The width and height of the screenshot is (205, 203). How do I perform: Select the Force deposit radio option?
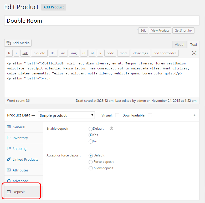click(91, 162)
